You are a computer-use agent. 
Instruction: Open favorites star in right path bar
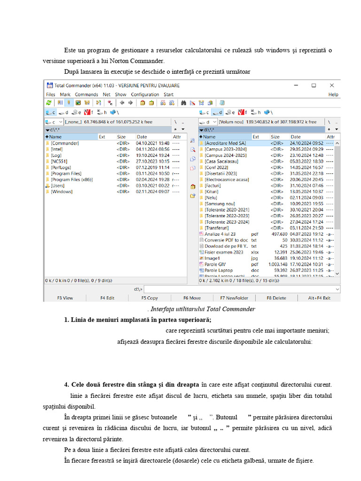point(329,130)
